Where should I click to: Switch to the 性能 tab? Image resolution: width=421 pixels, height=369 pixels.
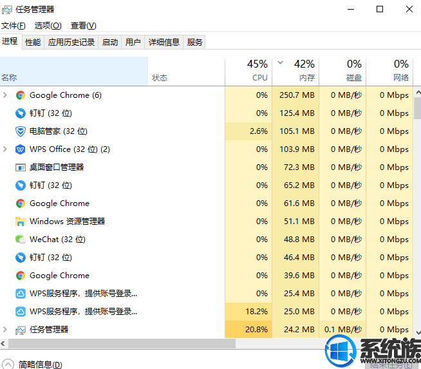click(x=33, y=42)
